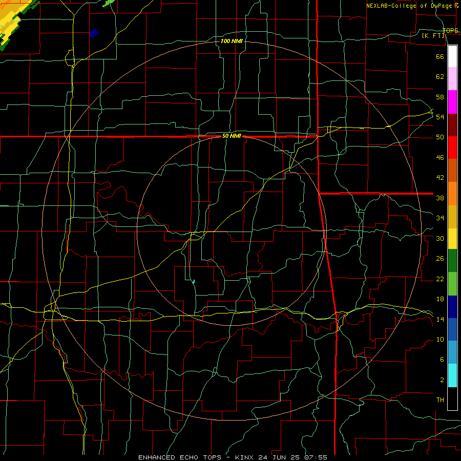Click the white 66 K FT color swatch

coord(452,56)
